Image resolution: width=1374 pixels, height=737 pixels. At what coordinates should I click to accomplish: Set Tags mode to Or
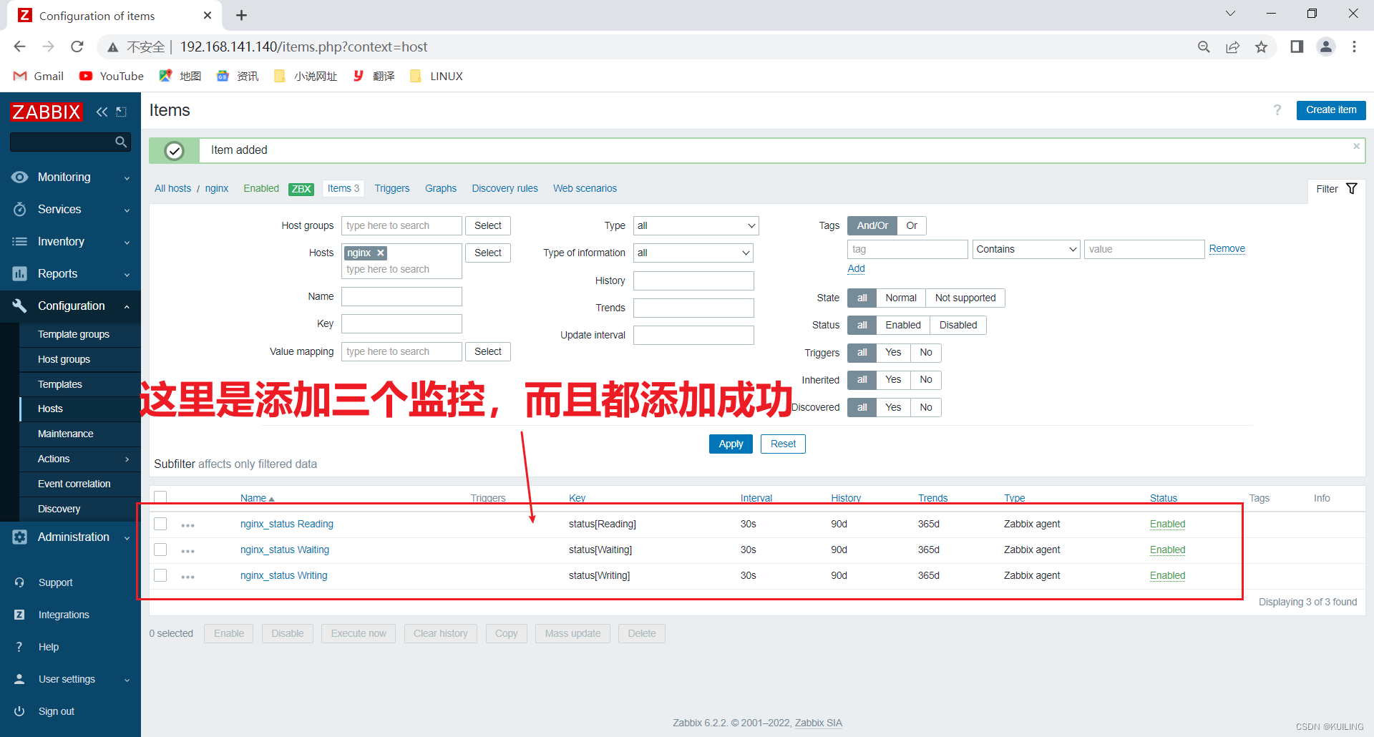pos(912,225)
